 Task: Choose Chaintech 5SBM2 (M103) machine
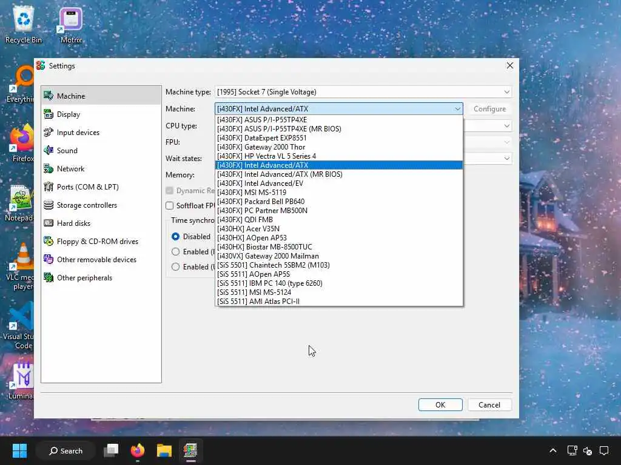[x=338, y=265]
